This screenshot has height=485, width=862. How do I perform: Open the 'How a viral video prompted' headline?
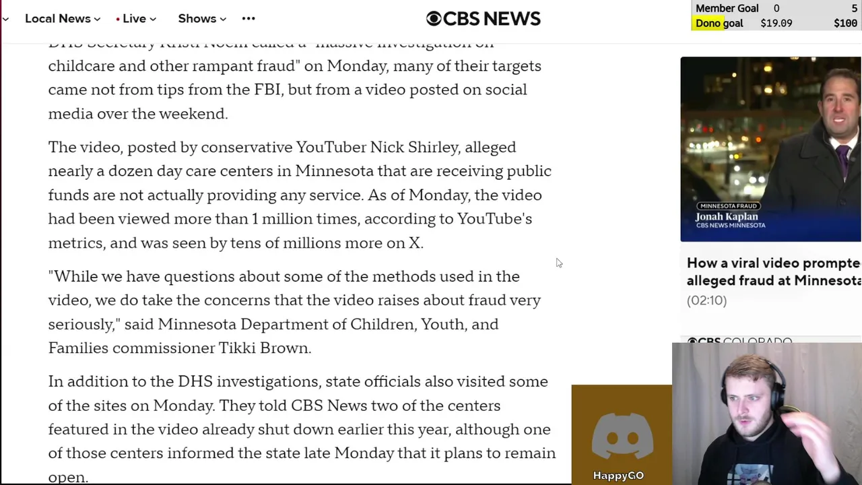pyautogui.click(x=773, y=271)
